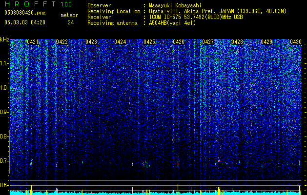The height and width of the screenshot is (195, 307).
Task: Click the 0421 time marker
Action: 33,42
